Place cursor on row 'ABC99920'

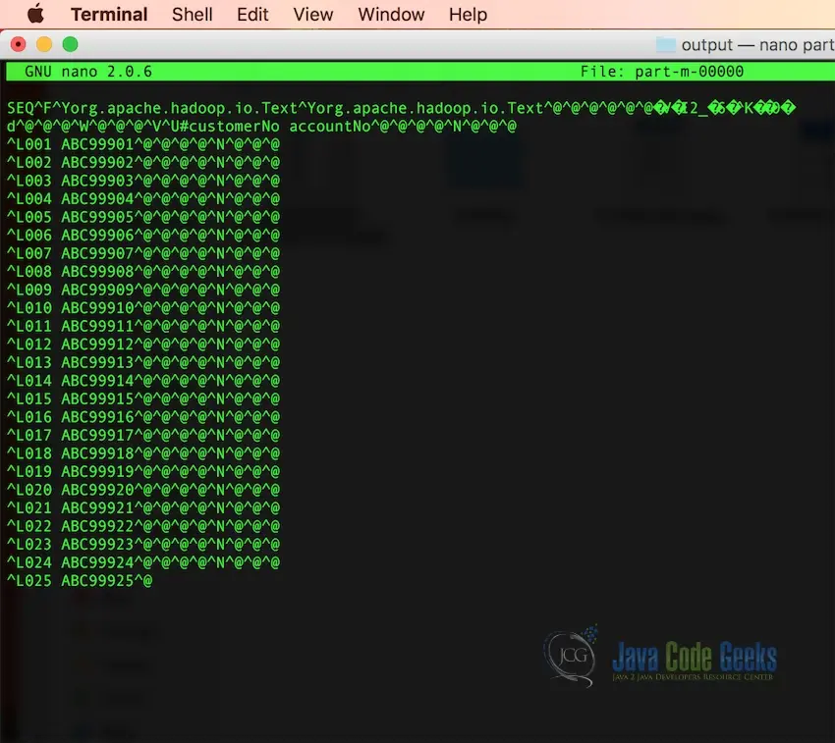coord(142,490)
